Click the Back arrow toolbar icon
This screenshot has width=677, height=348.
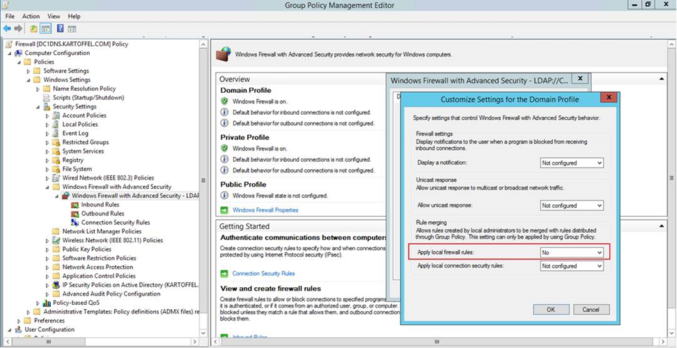tap(7, 28)
